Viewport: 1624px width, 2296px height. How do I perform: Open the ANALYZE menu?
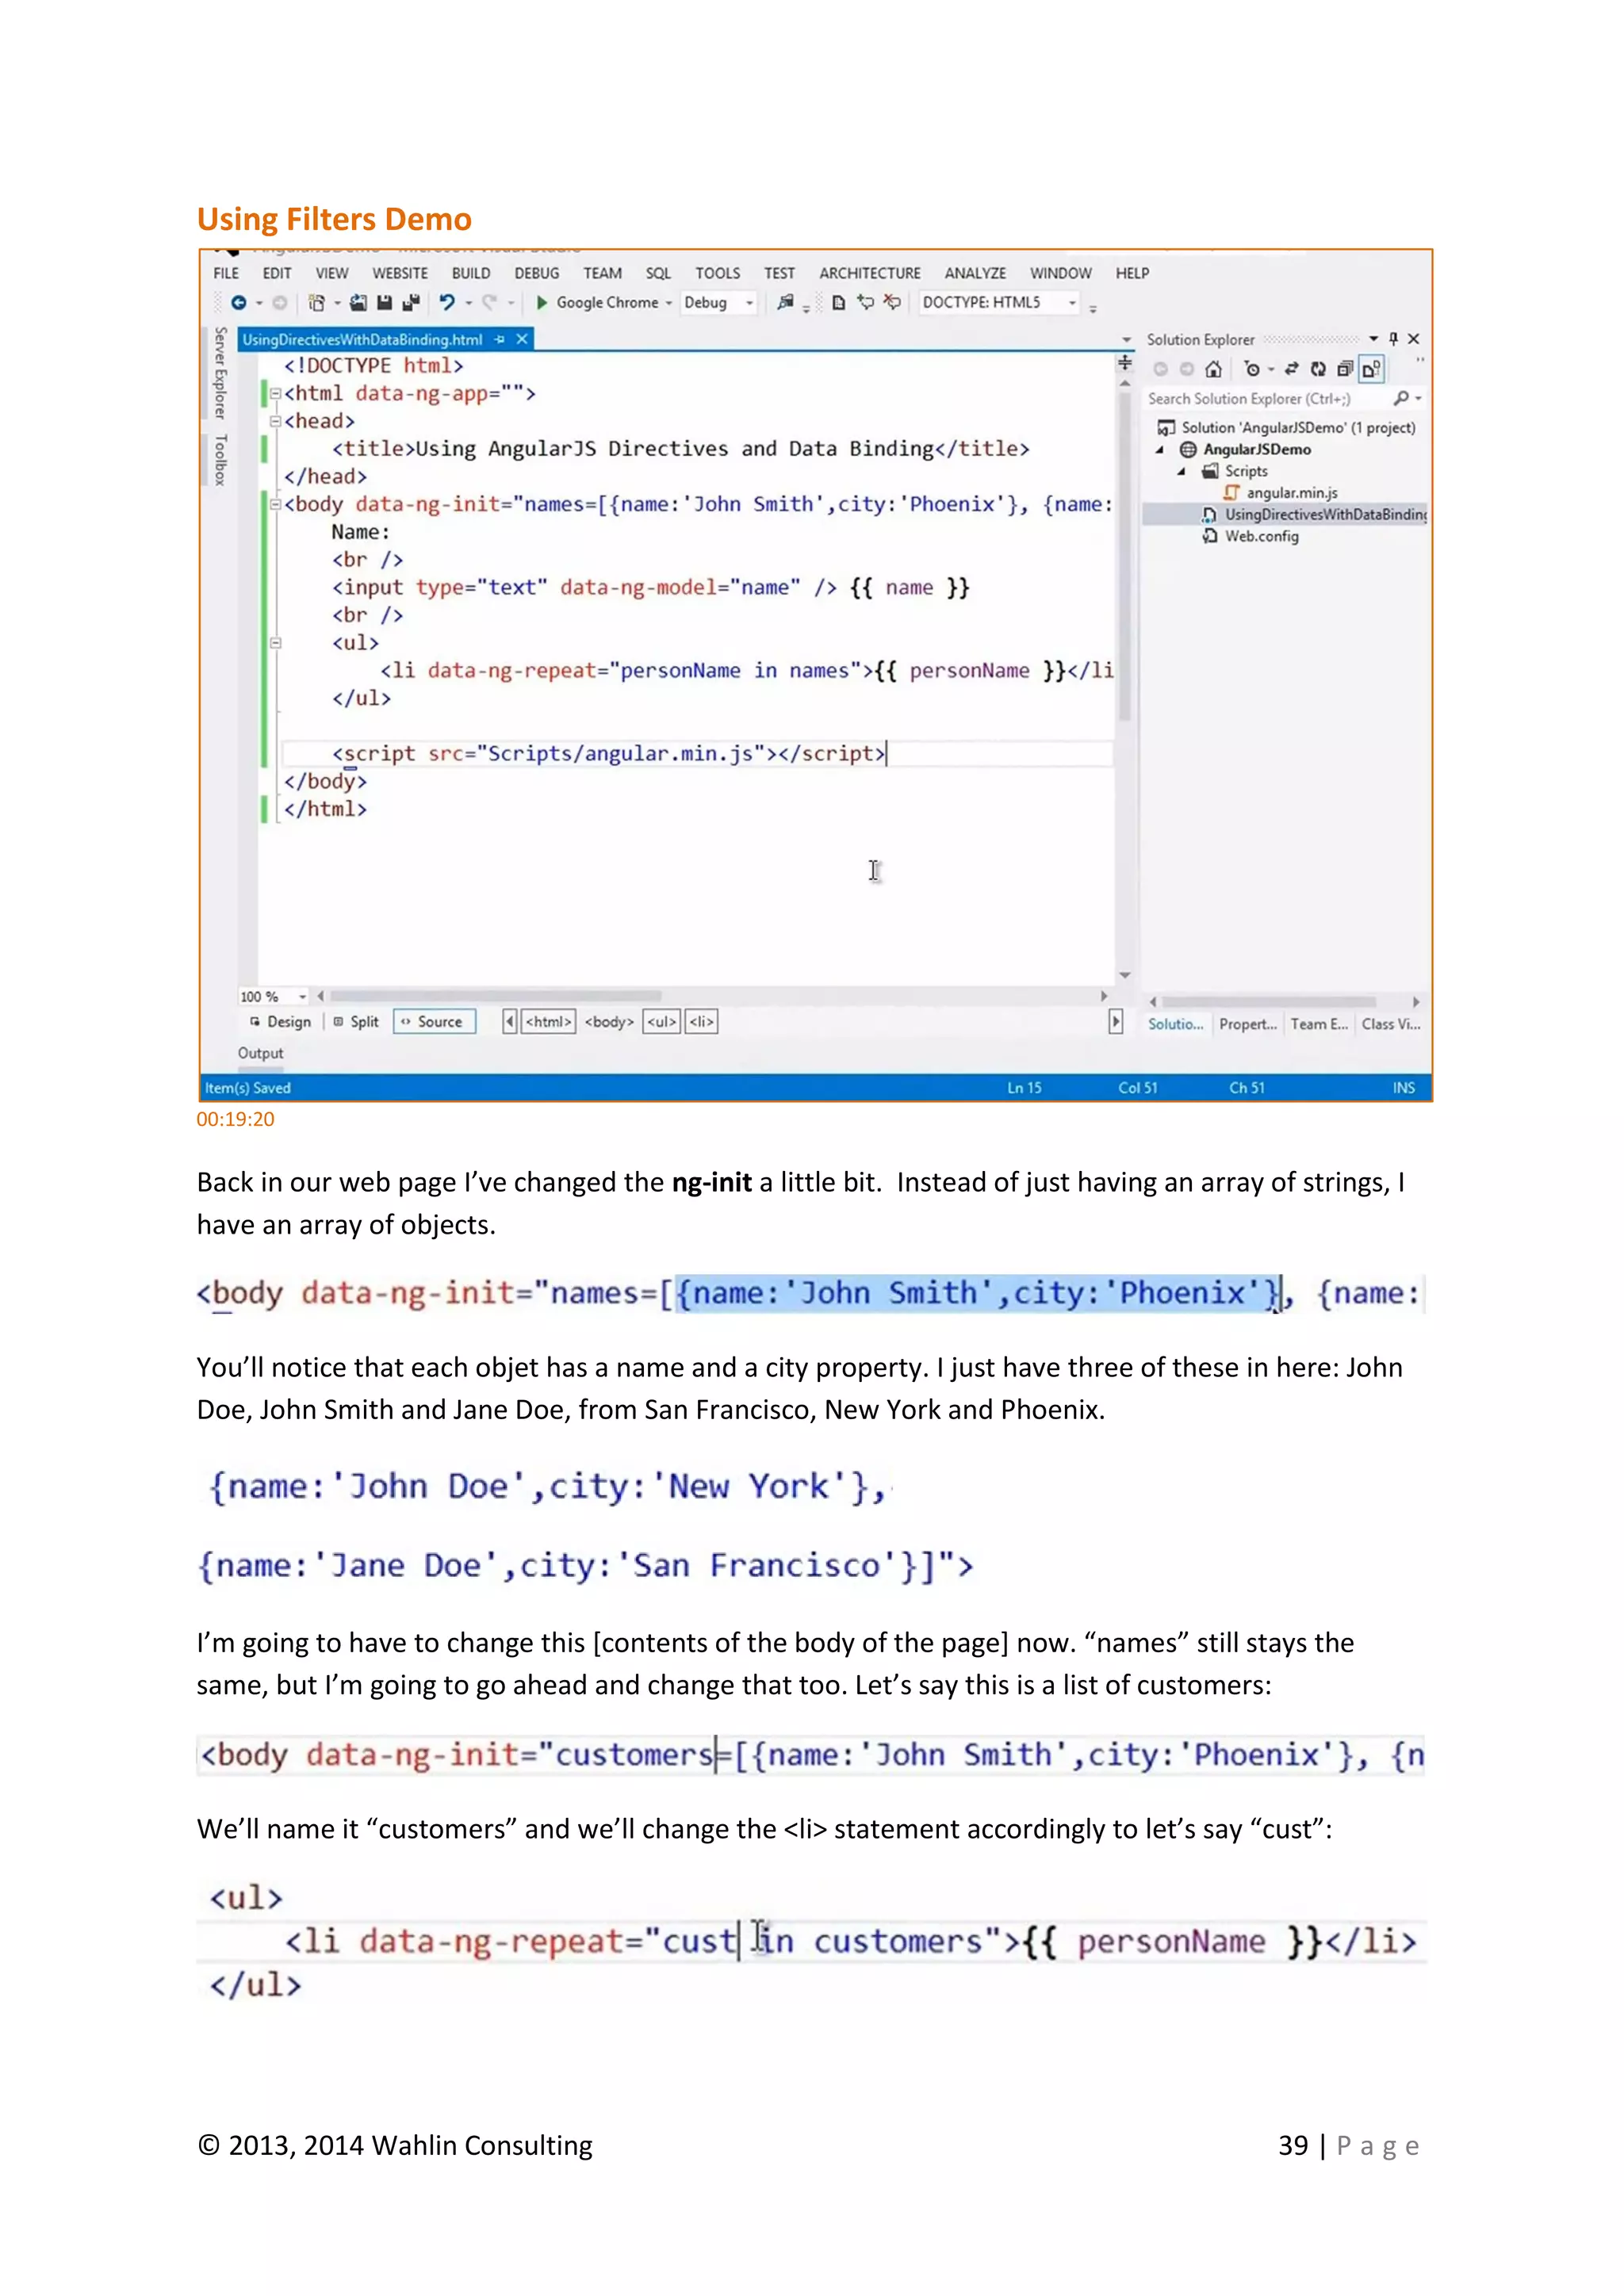click(x=975, y=273)
